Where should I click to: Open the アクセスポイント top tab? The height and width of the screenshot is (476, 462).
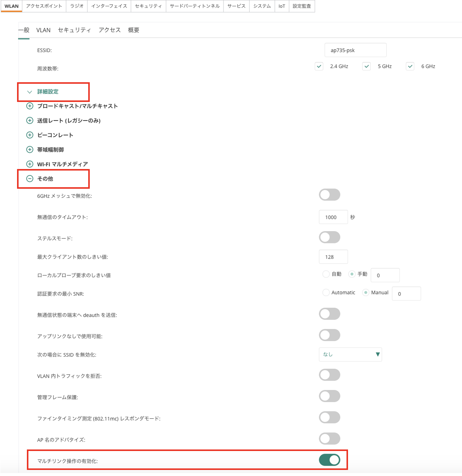coord(44,6)
